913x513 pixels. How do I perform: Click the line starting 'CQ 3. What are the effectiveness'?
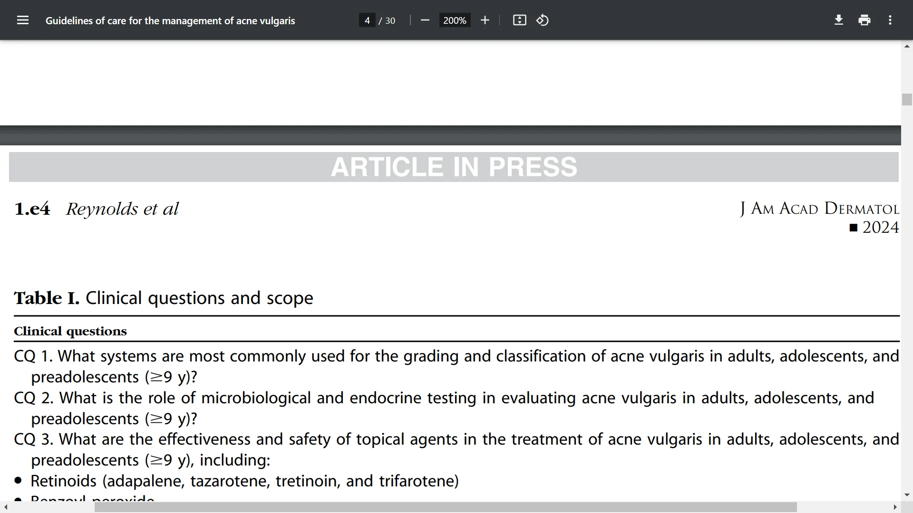click(456, 439)
